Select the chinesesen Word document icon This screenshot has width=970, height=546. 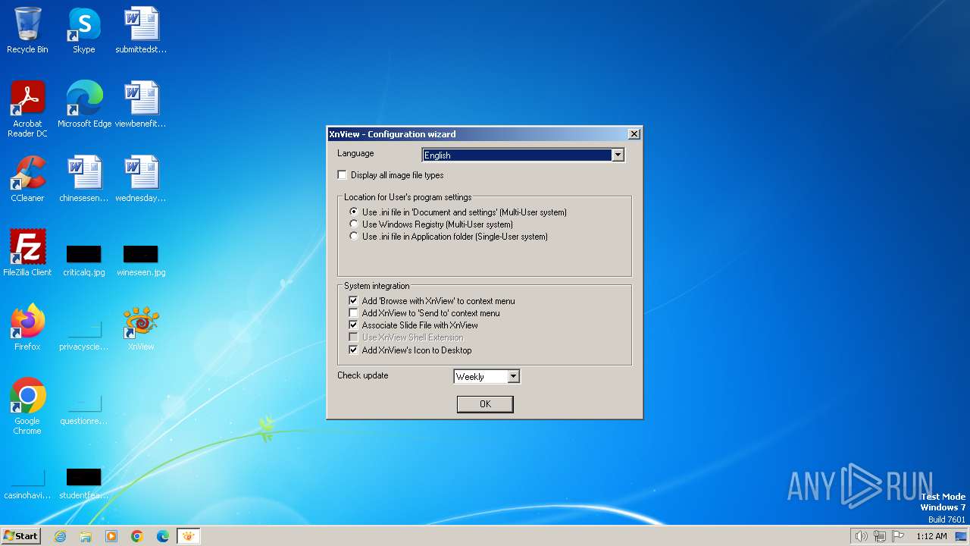pyautogui.click(x=84, y=178)
